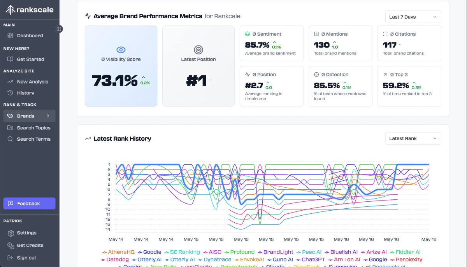
Task: Click the 'Average brand sentiment' caption
Action: click(x=270, y=54)
